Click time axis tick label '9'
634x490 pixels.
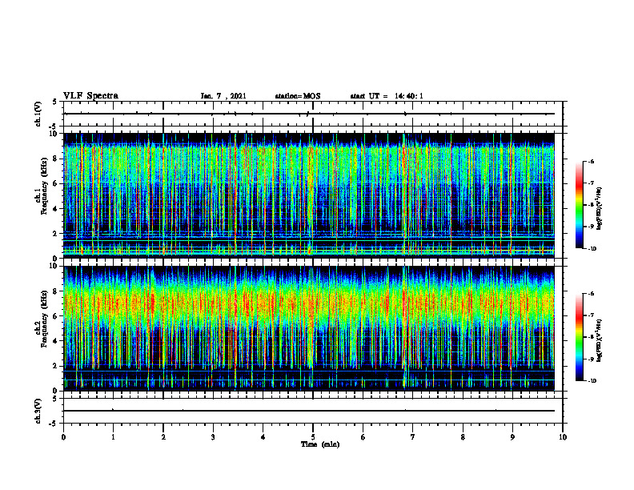(x=512, y=437)
